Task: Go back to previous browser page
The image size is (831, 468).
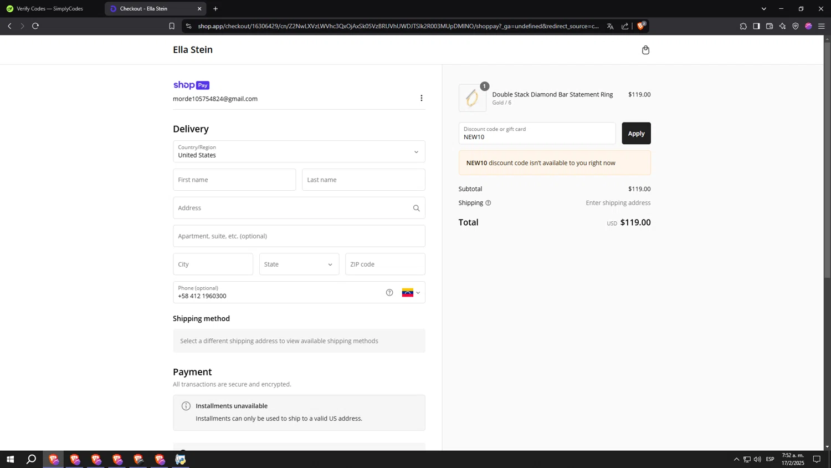Action: click(9, 26)
